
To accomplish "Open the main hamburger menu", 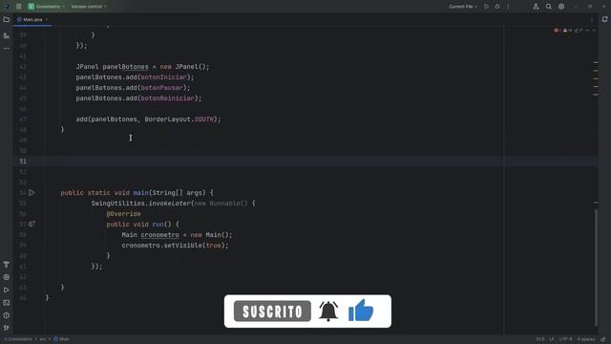I will (18, 7).
